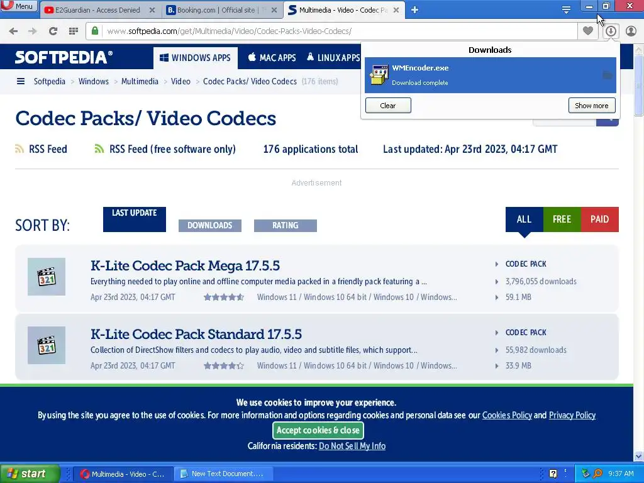Click page scrollbar down arrow
This screenshot has width=644, height=483.
(x=639, y=456)
